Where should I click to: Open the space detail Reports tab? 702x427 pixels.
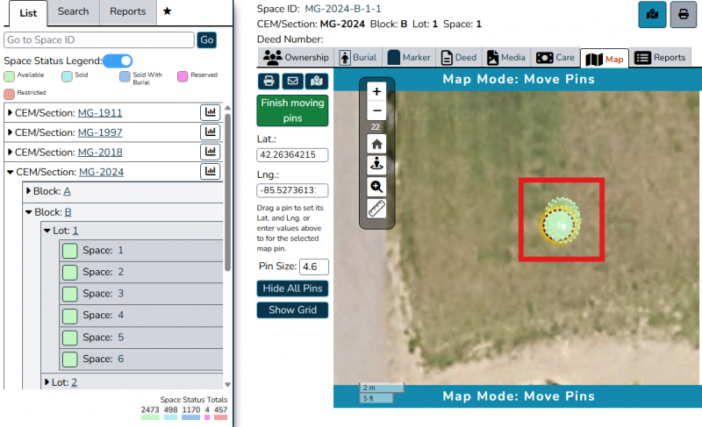661,57
